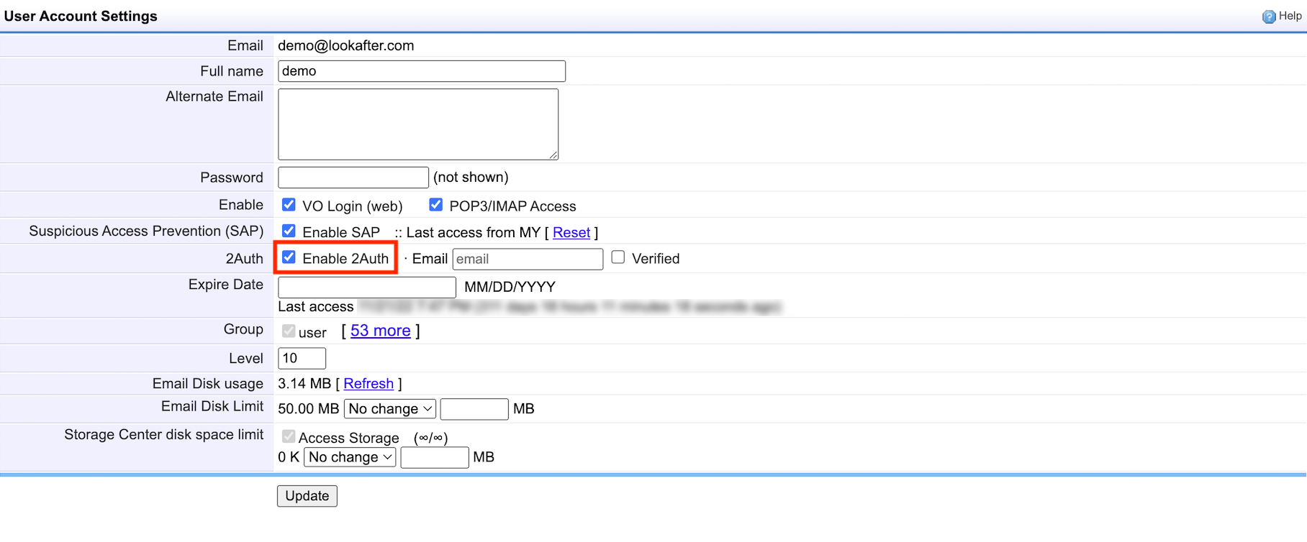
Task: Open Storage Center limit change dropdown
Action: pyautogui.click(x=350, y=457)
